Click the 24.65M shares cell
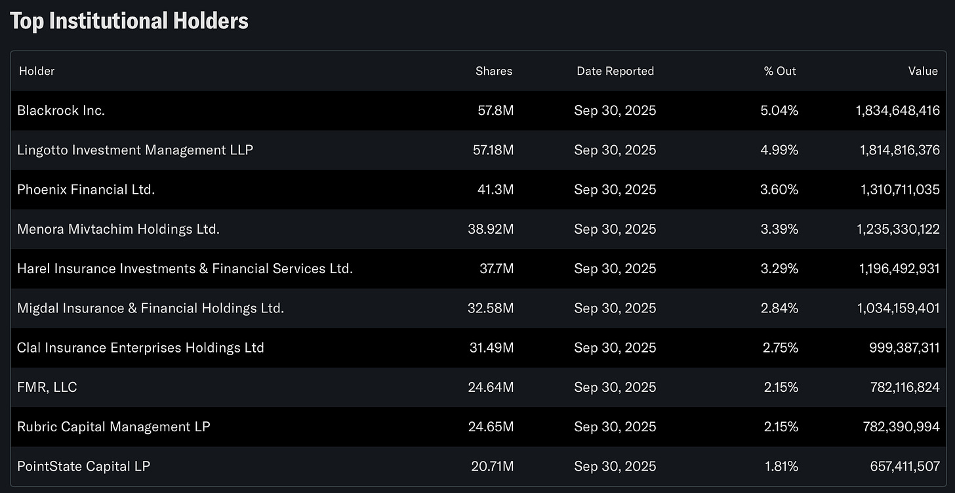Screen dimensions: 955x493 coord(491,427)
